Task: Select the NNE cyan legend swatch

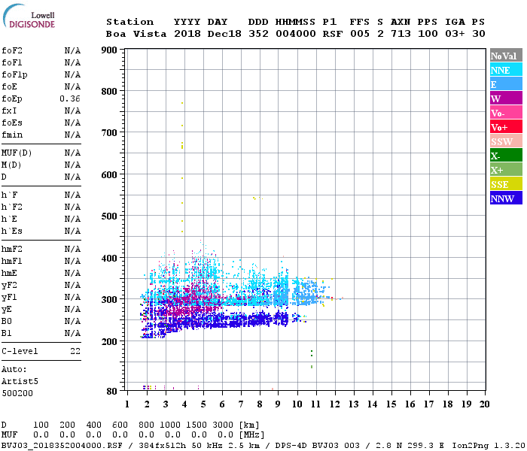Action: (x=506, y=69)
